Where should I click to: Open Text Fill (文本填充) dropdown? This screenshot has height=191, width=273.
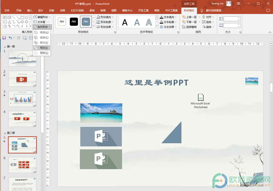point(168,17)
